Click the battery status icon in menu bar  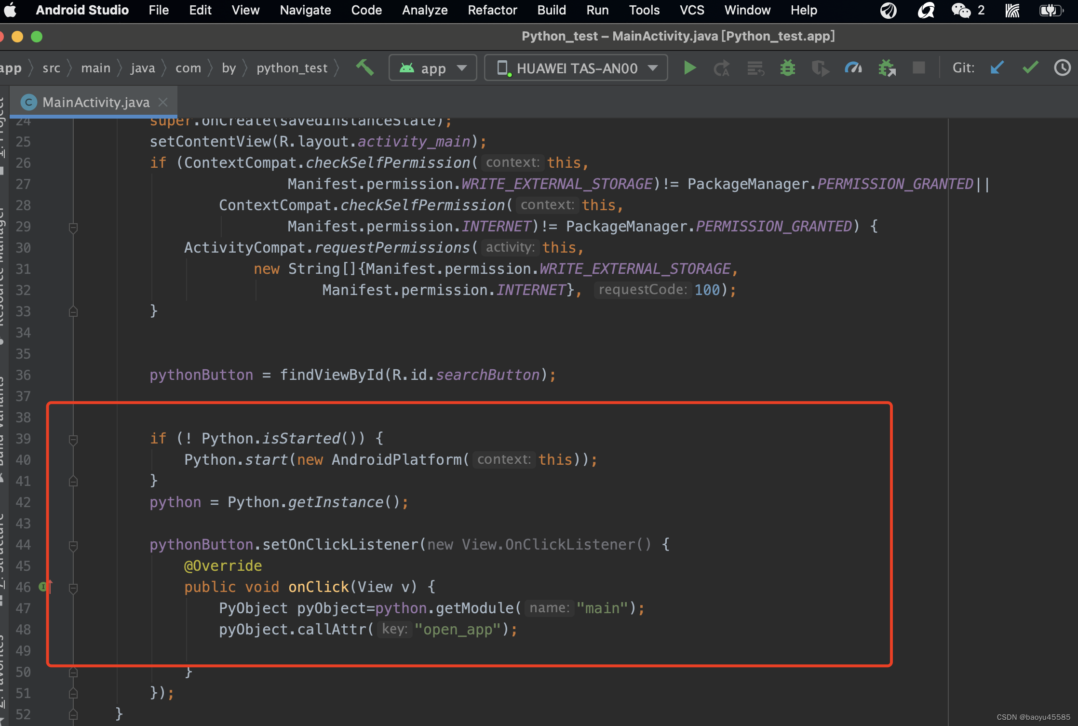coord(1051,10)
